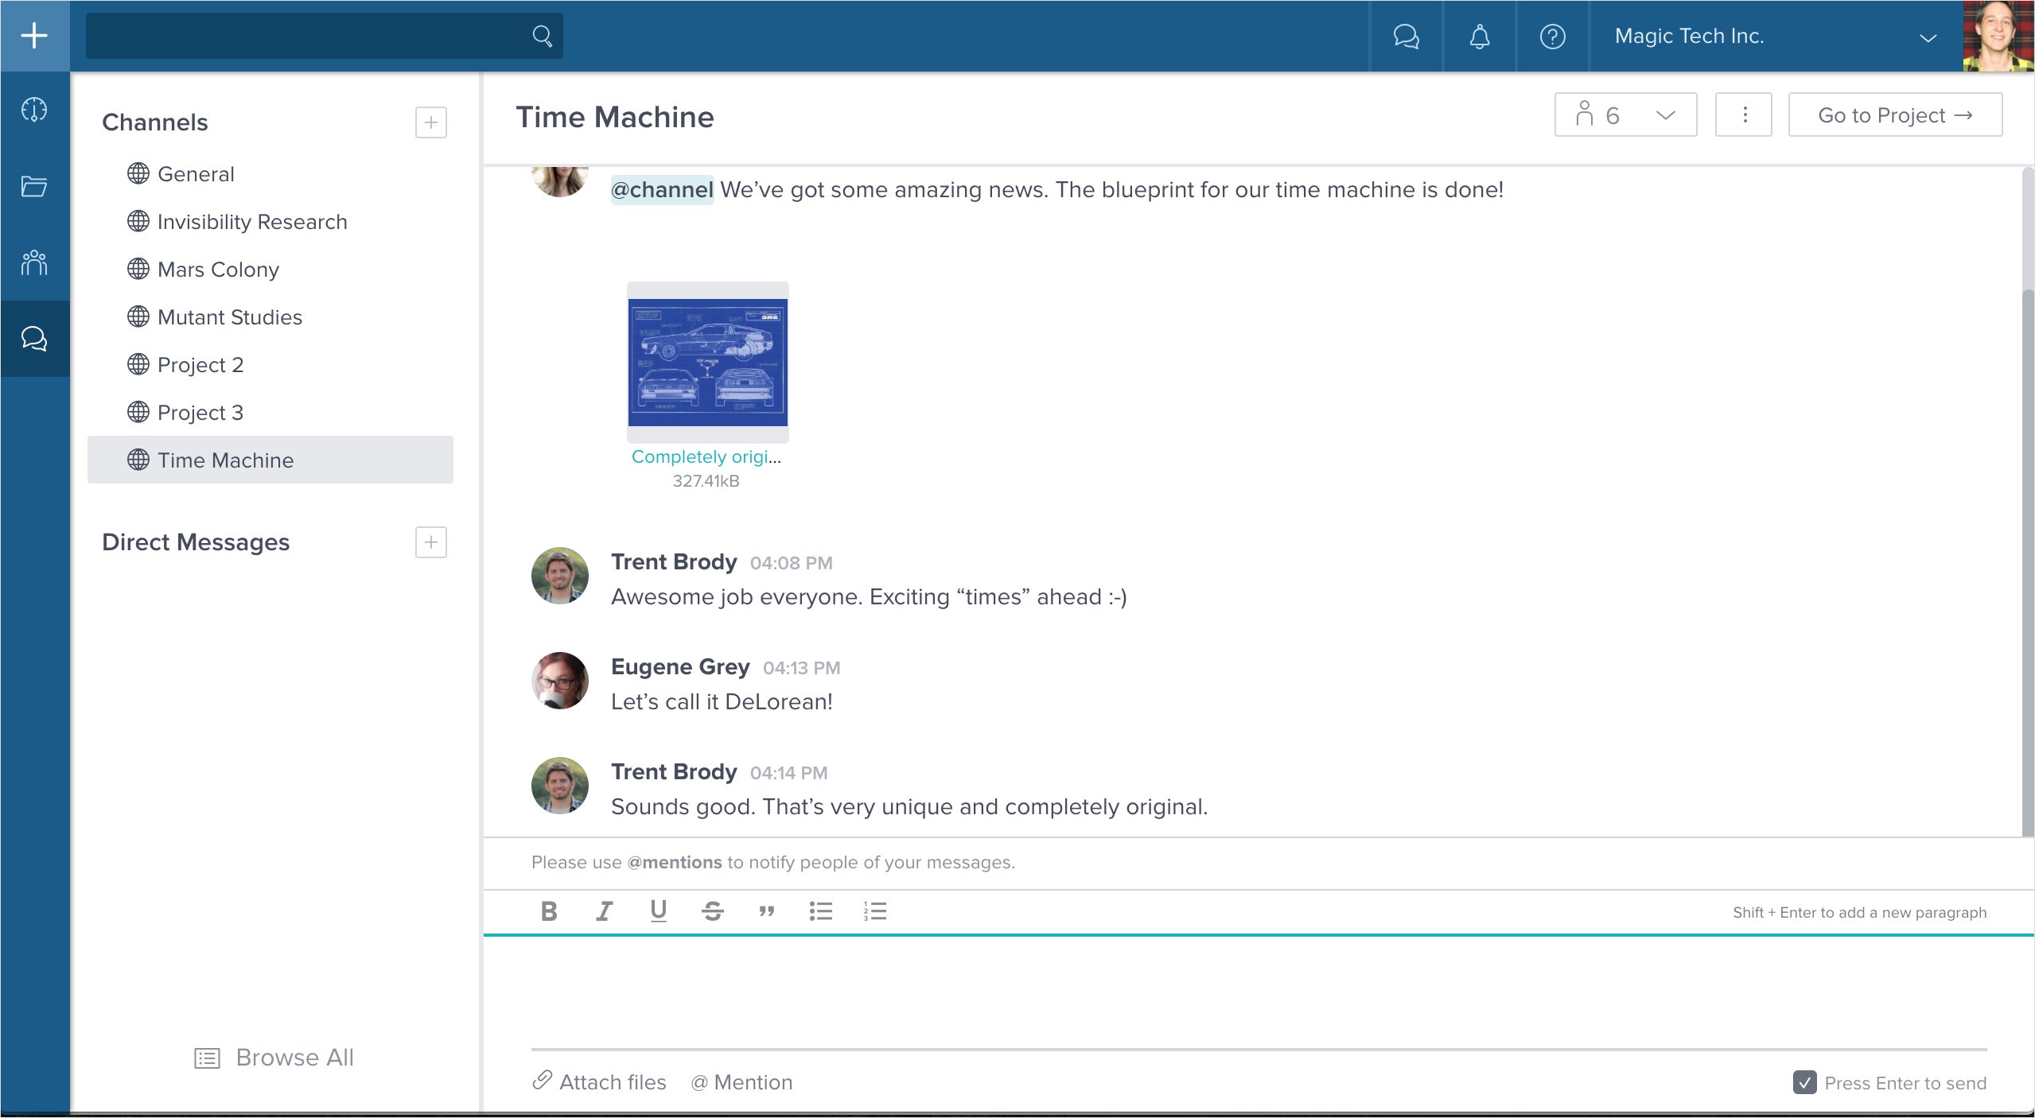Open the people/team sidebar icon
This screenshot has width=2035, height=1118.
tap(34, 262)
